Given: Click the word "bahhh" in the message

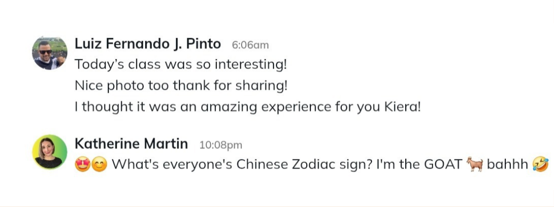Looking at the screenshot, I should tap(507, 165).
